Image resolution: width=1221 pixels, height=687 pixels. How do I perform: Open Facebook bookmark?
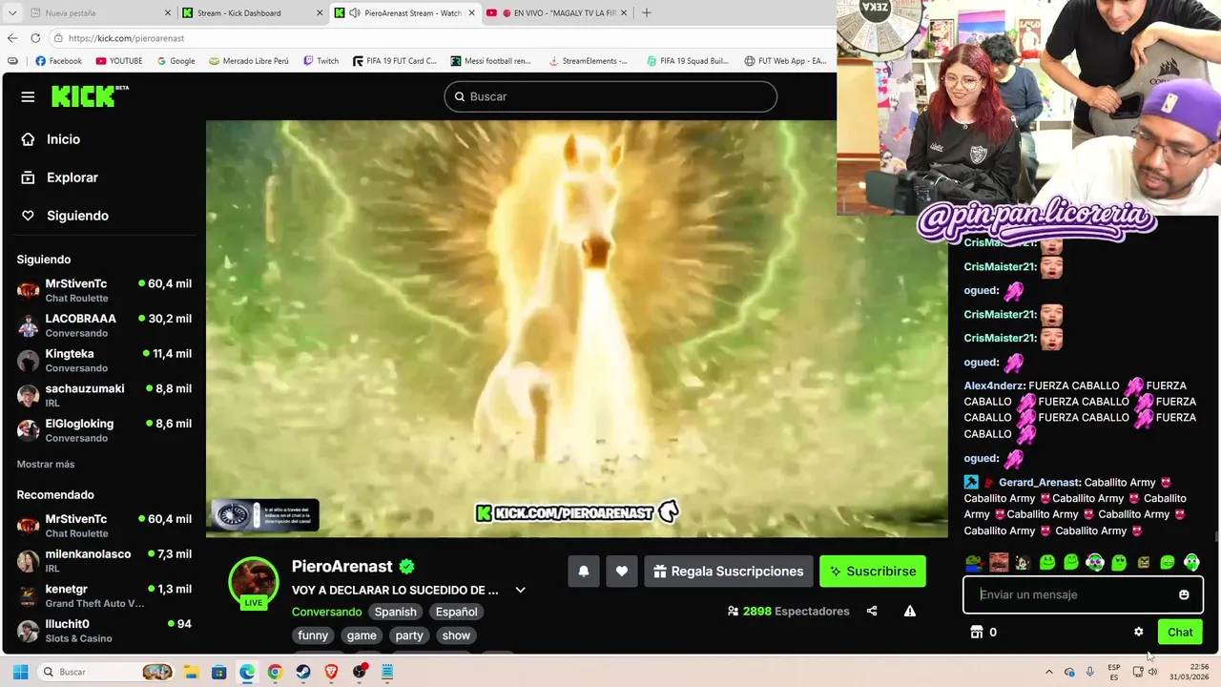(x=58, y=61)
